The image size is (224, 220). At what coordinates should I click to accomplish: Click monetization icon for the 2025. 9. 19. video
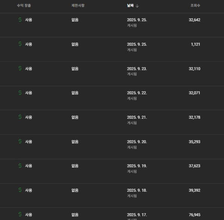tap(20, 166)
